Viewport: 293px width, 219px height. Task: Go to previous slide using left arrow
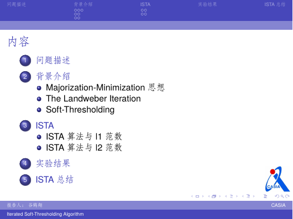tap(192, 196)
